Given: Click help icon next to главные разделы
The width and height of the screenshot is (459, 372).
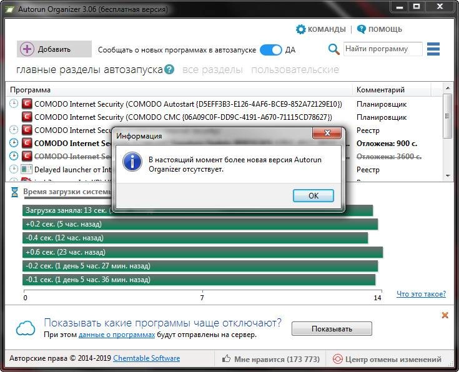Looking at the screenshot, I should pyautogui.click(x=169, y=69).
